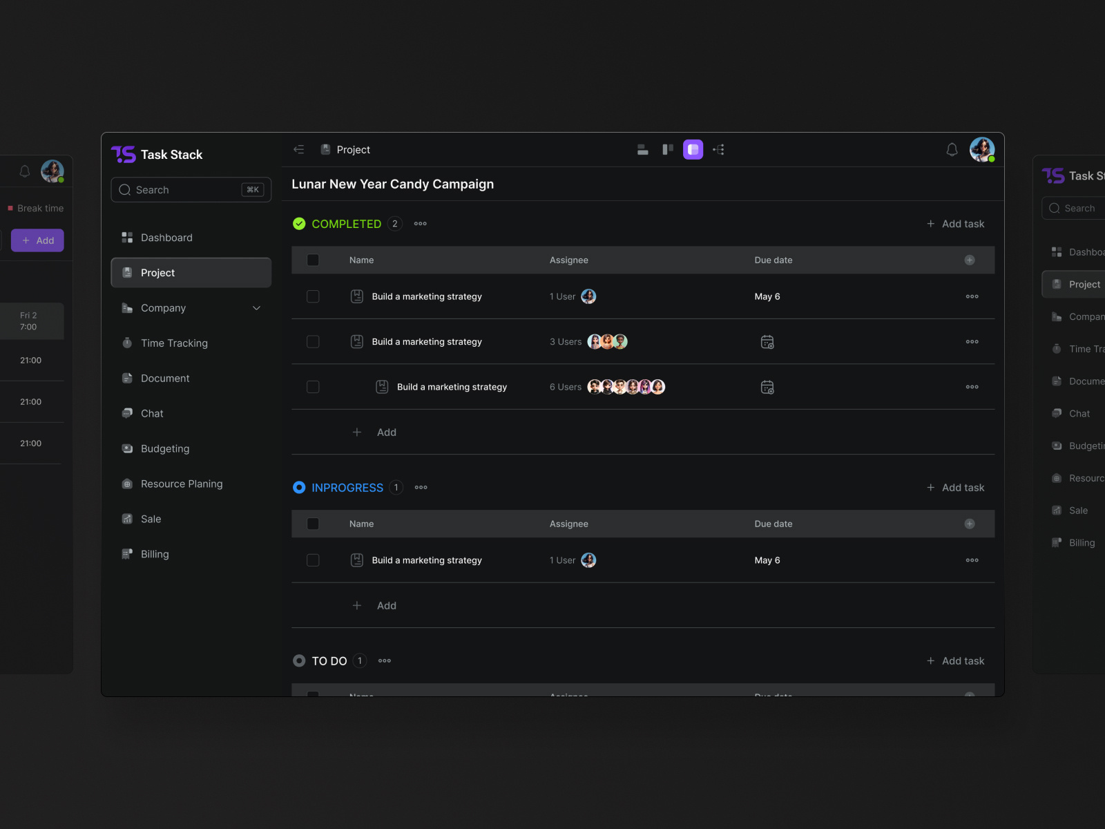Open options menu next to COMPLETED section

point(420,223)
